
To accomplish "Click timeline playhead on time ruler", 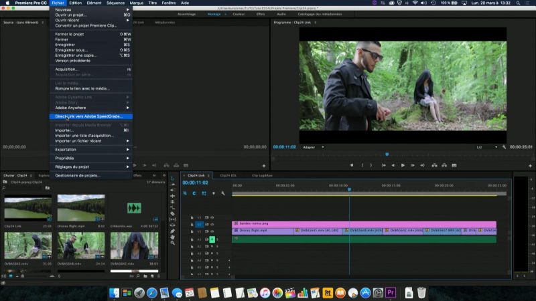I will [349, 189].
